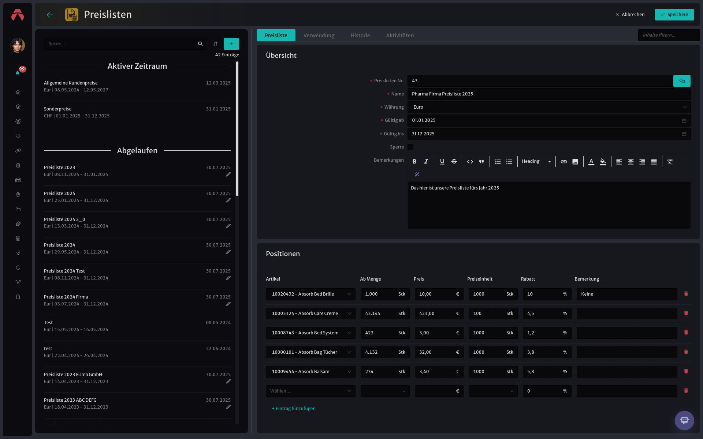The width and height of the screenshot is (703, 439).
Task: Insert a numbered list
Action: point(498,162)
